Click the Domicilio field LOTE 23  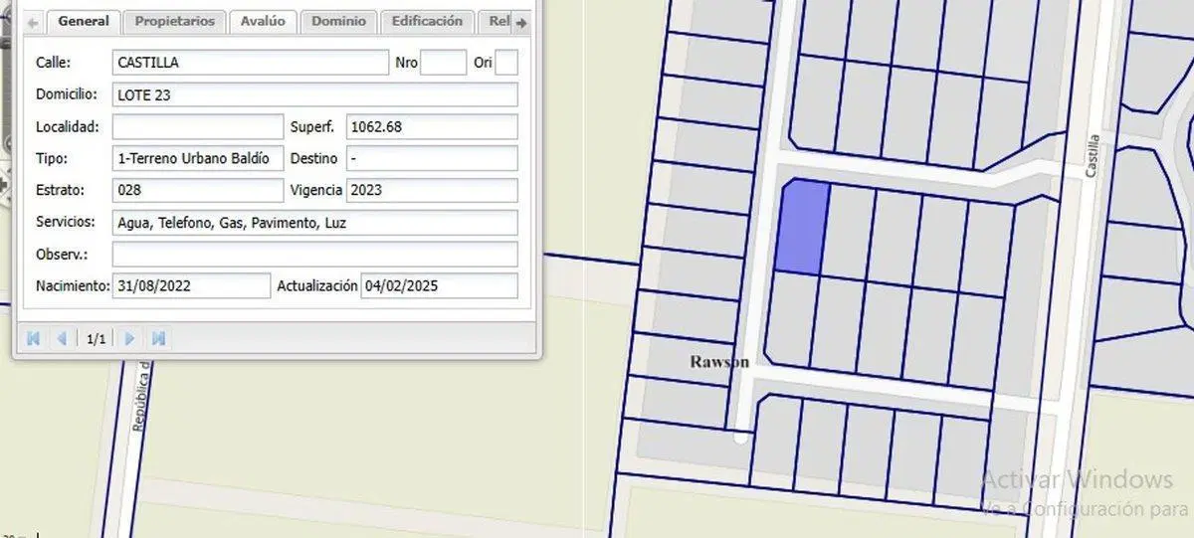tap(314, 94)
